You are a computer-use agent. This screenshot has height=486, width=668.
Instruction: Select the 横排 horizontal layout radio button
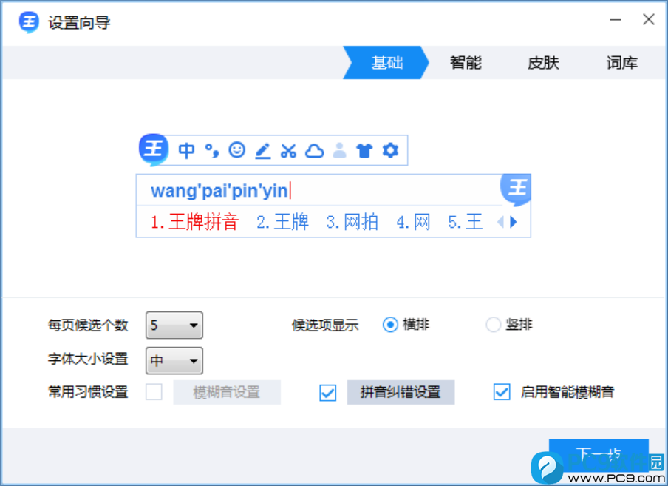[x=390, y=325]
